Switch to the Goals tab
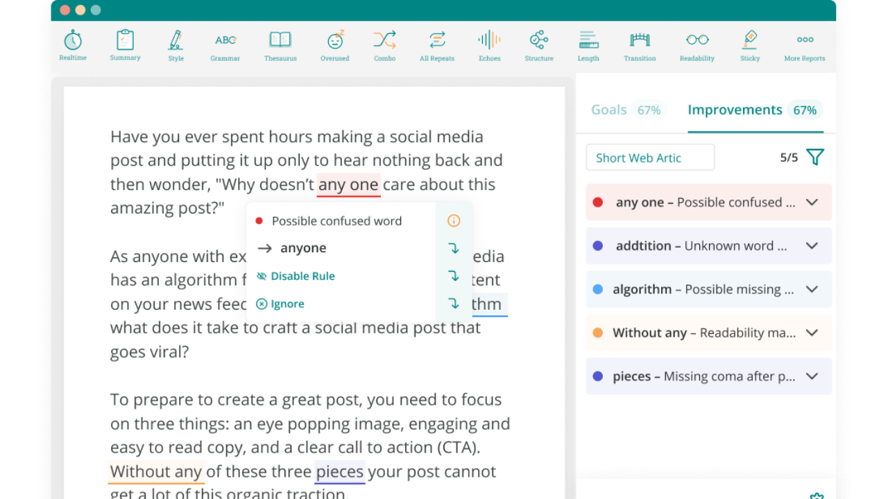 609,110
